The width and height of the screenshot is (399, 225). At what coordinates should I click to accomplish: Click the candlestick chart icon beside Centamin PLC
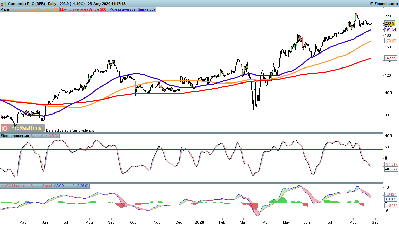click(x=3, y=3)
